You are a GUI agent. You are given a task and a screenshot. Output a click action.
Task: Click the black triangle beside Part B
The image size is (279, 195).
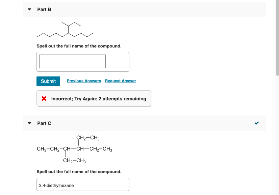tap(29, 9)
